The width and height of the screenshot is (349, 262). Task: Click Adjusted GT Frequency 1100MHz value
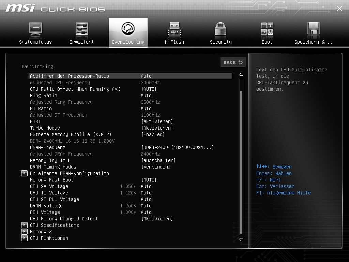pos(150,115)
